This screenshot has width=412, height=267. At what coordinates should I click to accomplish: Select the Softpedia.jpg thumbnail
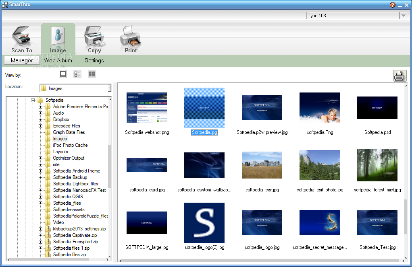coord(204,108)
